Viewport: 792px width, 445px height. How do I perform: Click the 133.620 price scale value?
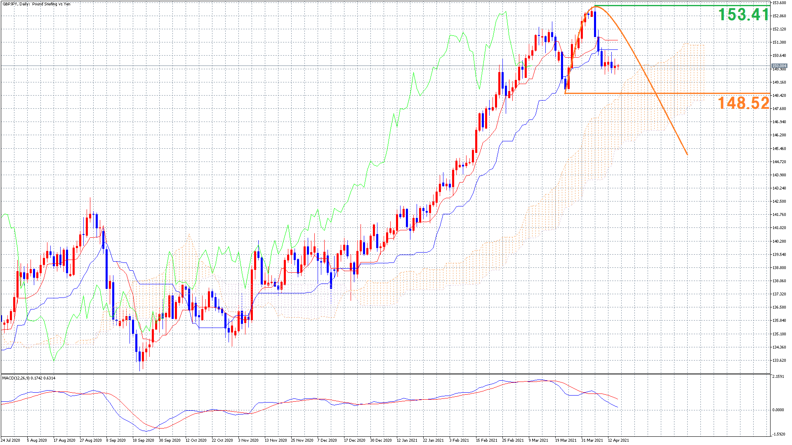point(779,361)
